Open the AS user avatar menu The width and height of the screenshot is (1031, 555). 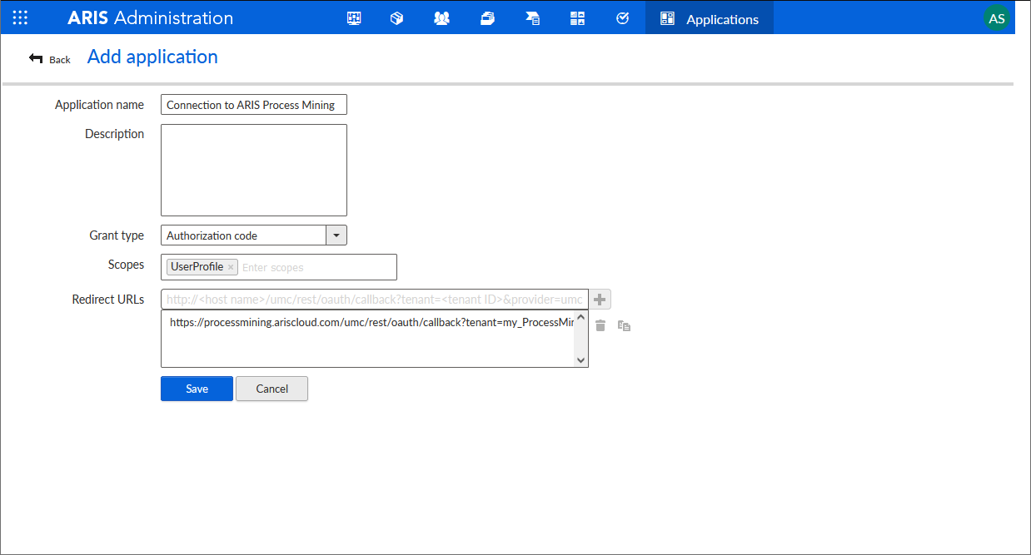[997, 18]
